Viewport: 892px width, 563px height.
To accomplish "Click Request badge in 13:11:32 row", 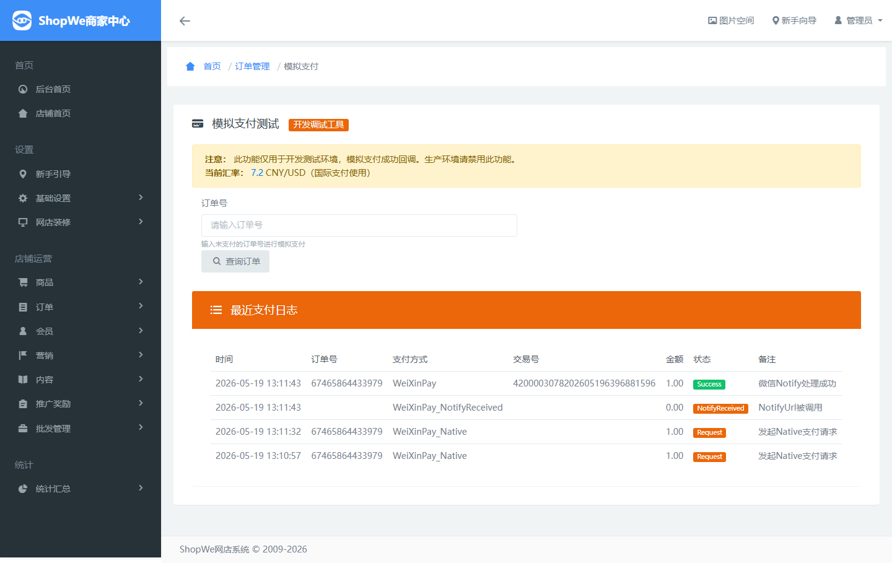I will [x=709, y=432].
